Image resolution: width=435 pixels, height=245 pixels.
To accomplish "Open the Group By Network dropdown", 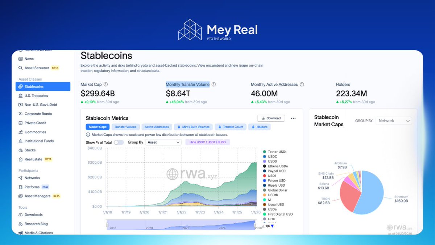I will click(394, 121).
